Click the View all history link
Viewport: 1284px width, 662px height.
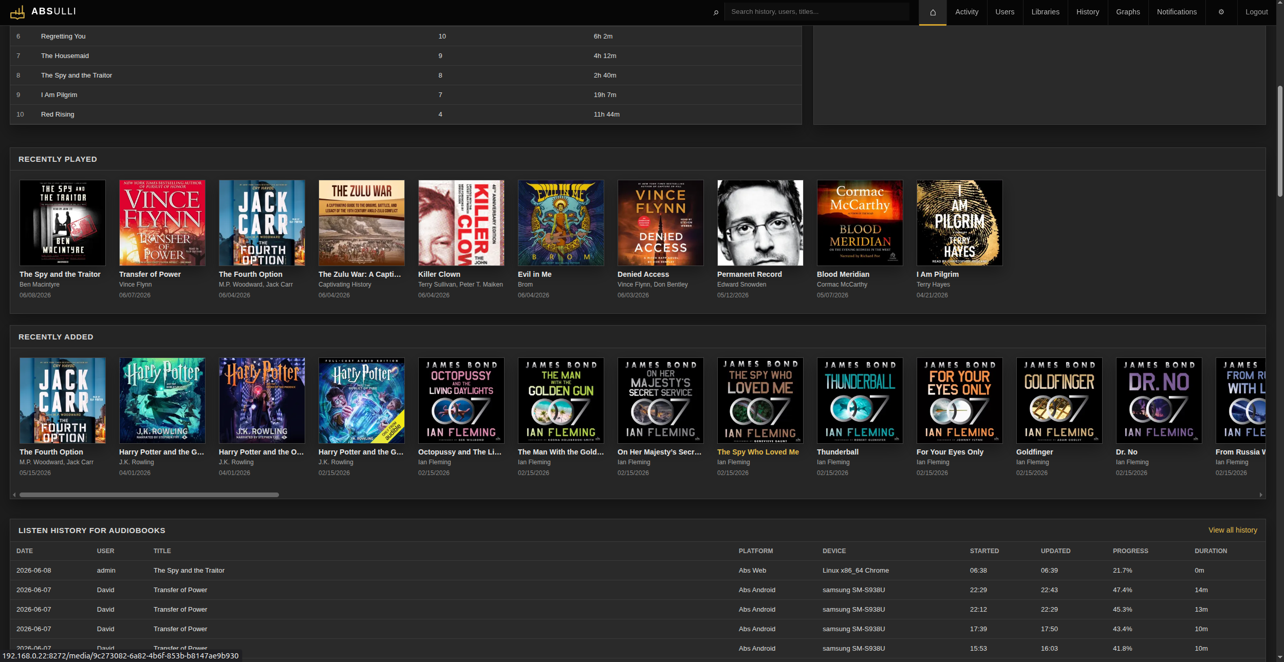pos(1233,530)
